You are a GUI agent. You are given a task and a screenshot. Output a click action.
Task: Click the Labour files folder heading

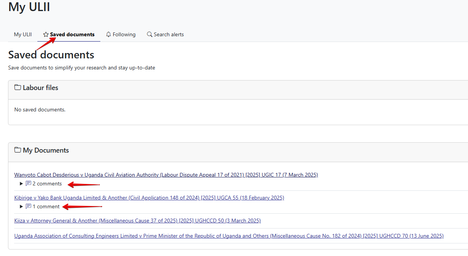pos(40,88)
